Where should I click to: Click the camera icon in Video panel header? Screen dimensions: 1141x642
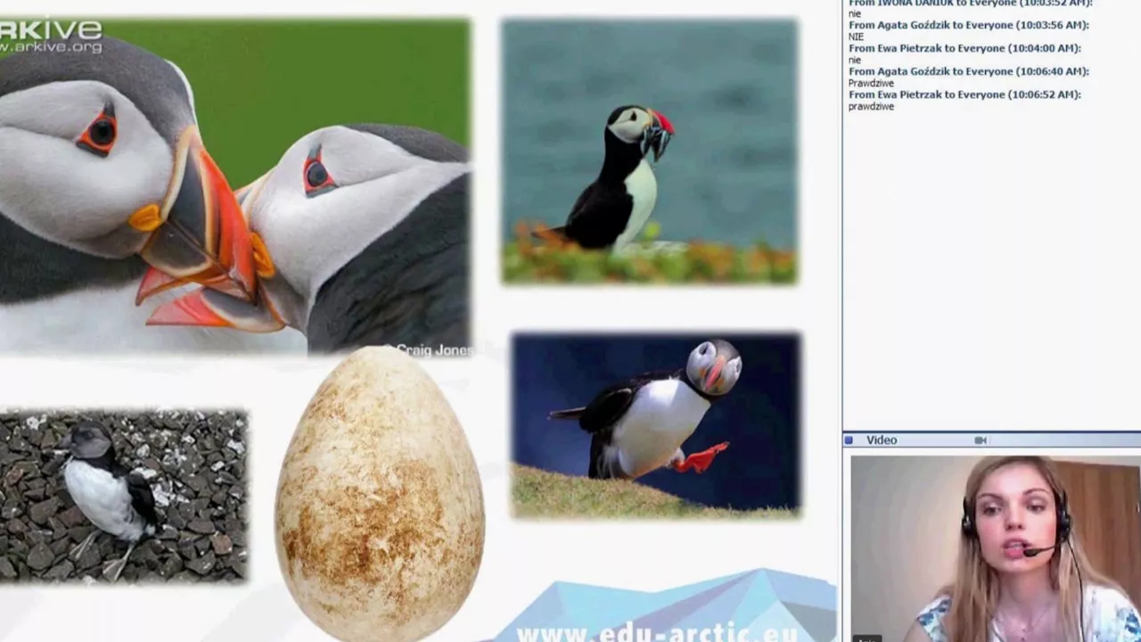click(x=981, y=440)
